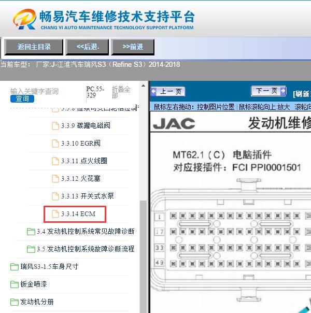Image resolution: width=311 pixels, height=313 pixels.
Task: Open 3.3.13 开关式水泵 page
Action: (88, 196)
